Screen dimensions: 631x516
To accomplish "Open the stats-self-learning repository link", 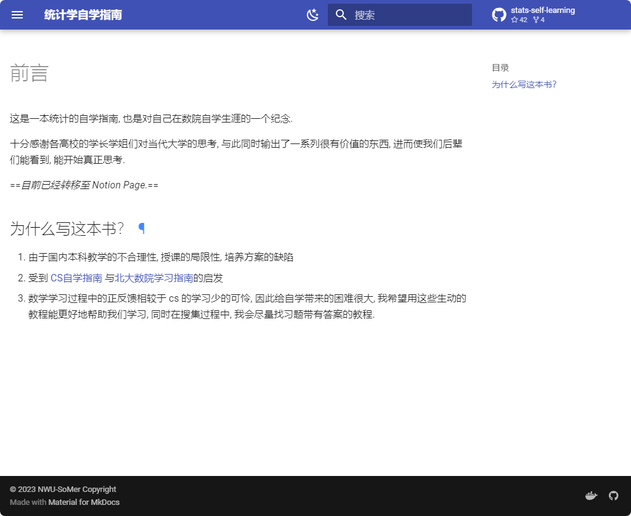I will (x=542, y=10).
